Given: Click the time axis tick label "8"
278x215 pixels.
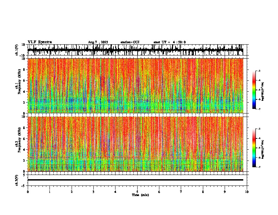Looking at the screenshot, I should pyautogui.click(x=203, y=192).
